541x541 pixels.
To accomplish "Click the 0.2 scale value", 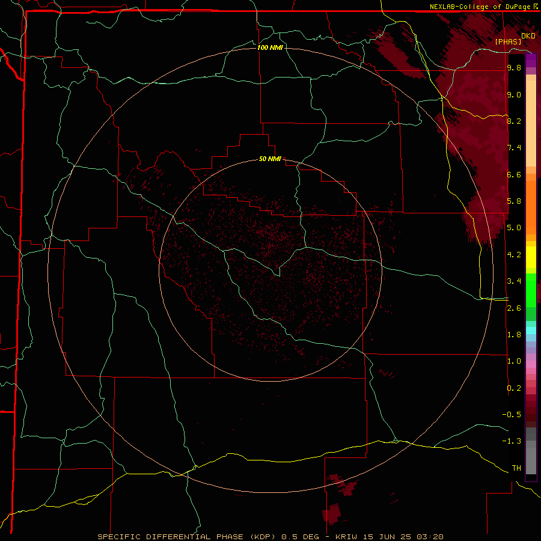I will (x=514, y=388).
